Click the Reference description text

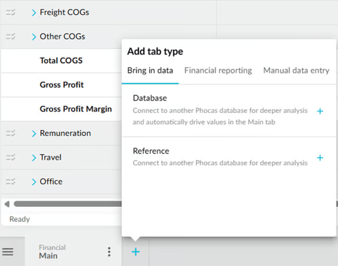click(x=220, y=163)
